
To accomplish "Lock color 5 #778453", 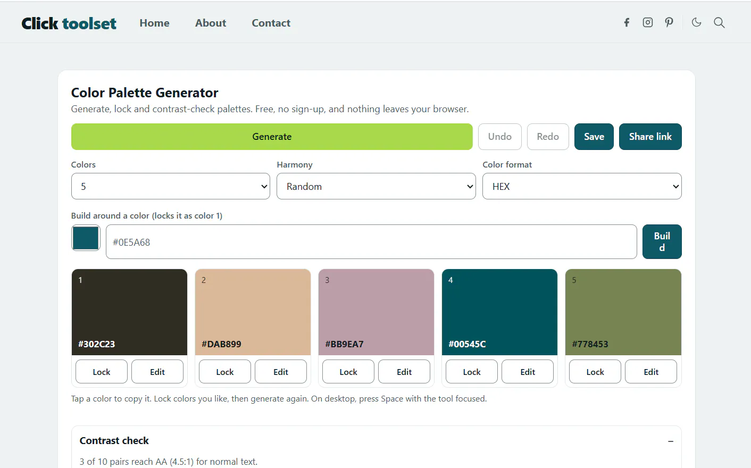I will click(595, 372).
